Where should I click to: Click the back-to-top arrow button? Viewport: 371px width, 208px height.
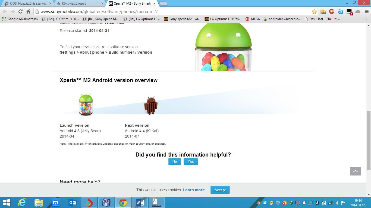coord(355,171)
